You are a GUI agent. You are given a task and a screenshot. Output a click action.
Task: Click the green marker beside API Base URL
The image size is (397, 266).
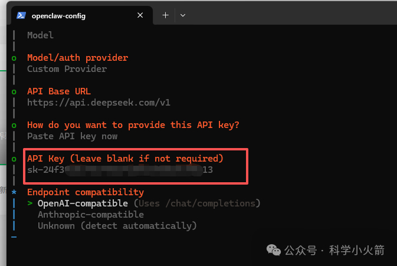coord(14,92)
